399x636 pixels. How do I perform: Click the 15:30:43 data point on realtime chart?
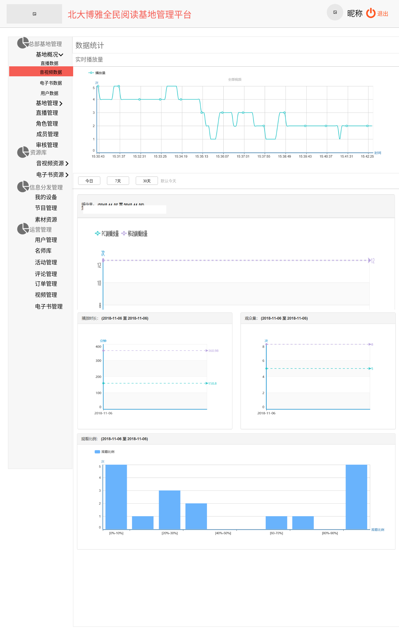(x=98, y=86)
